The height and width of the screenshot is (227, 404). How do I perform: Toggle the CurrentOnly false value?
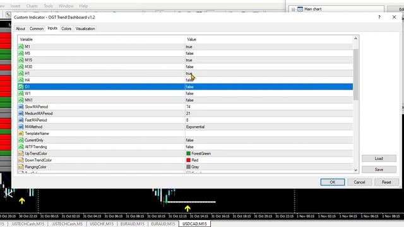pyautogui.click(x=189, y=140)
